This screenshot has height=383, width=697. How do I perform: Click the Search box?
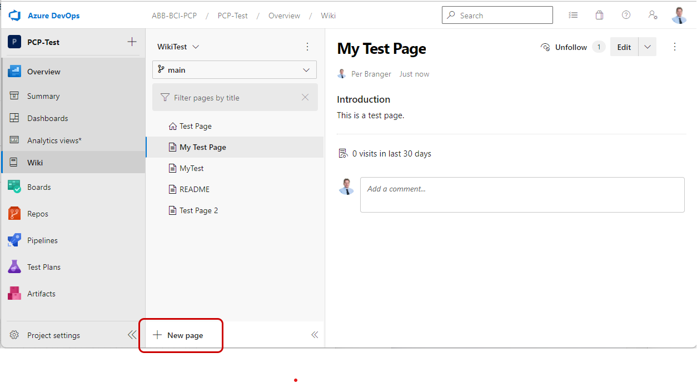pos(497,15)
